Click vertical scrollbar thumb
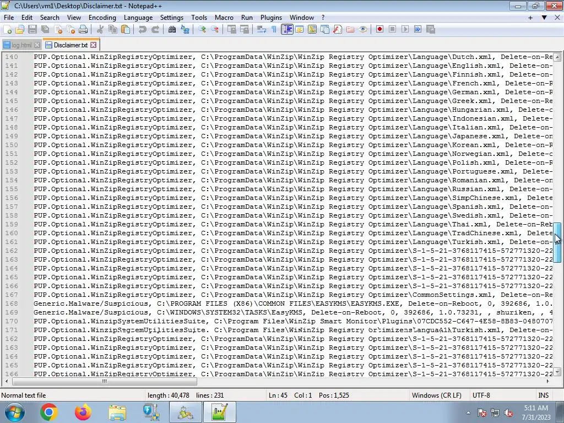Image resolution: width=564 pixels, height=423 pixels. 557,242
